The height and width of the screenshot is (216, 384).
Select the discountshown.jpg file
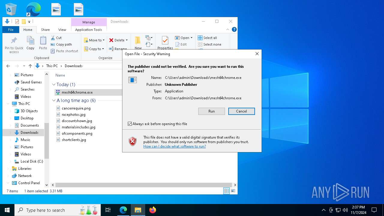pyautogui.click(x=77, y=121)
